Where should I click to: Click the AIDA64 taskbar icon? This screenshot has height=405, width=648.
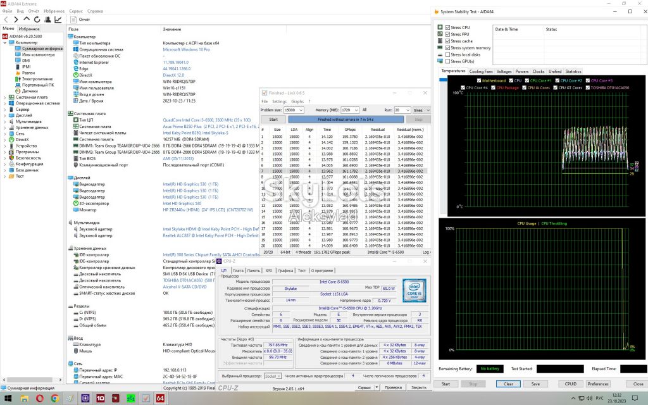(160, 399)
